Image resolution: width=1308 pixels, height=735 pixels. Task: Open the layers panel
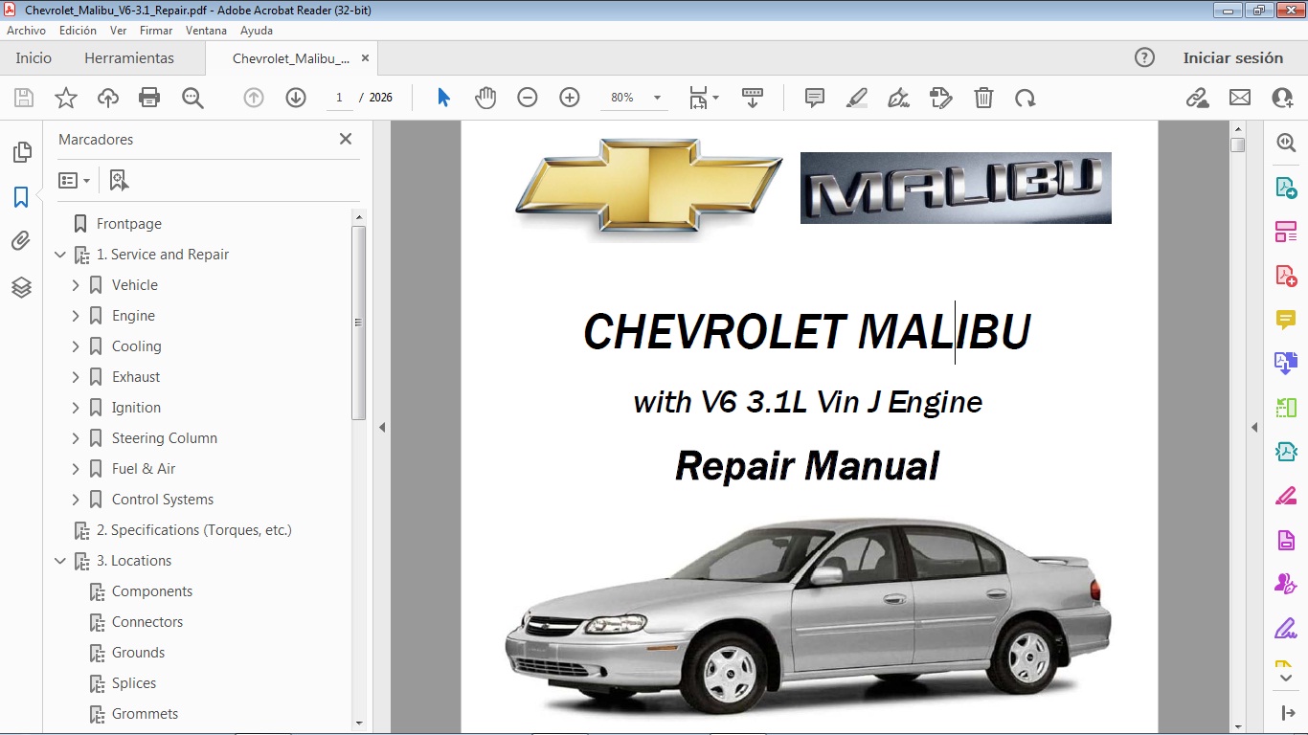[21, 287]
